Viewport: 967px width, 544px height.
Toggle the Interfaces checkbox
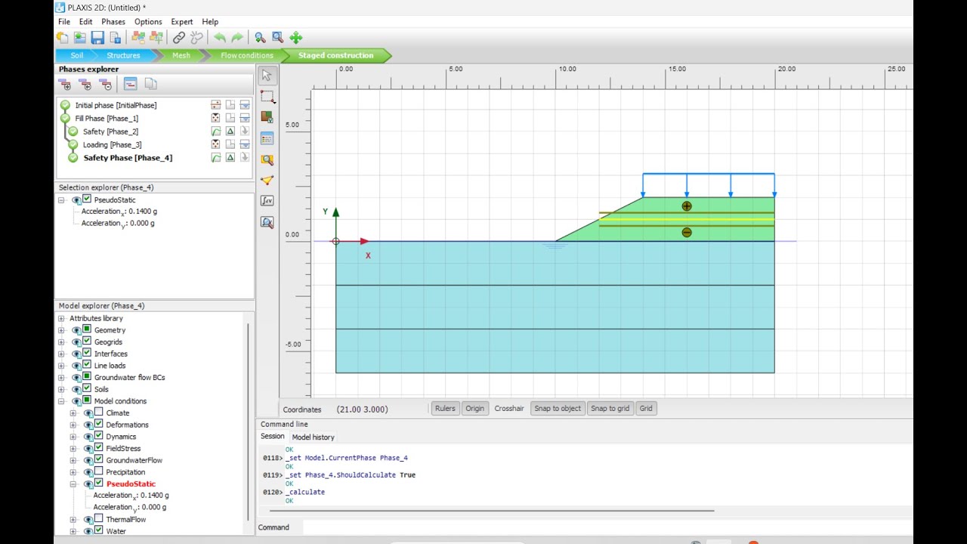click(x=87, y=353)
